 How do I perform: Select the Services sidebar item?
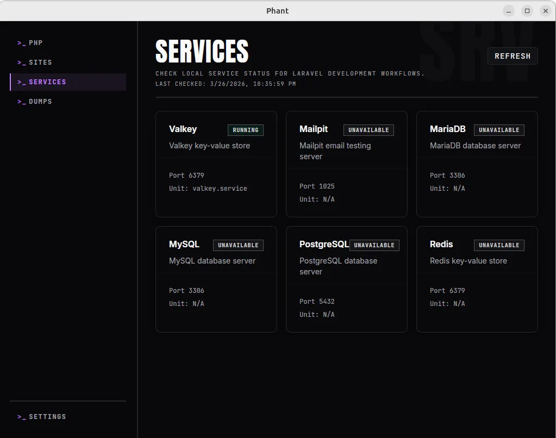click(x=68, y=82)
